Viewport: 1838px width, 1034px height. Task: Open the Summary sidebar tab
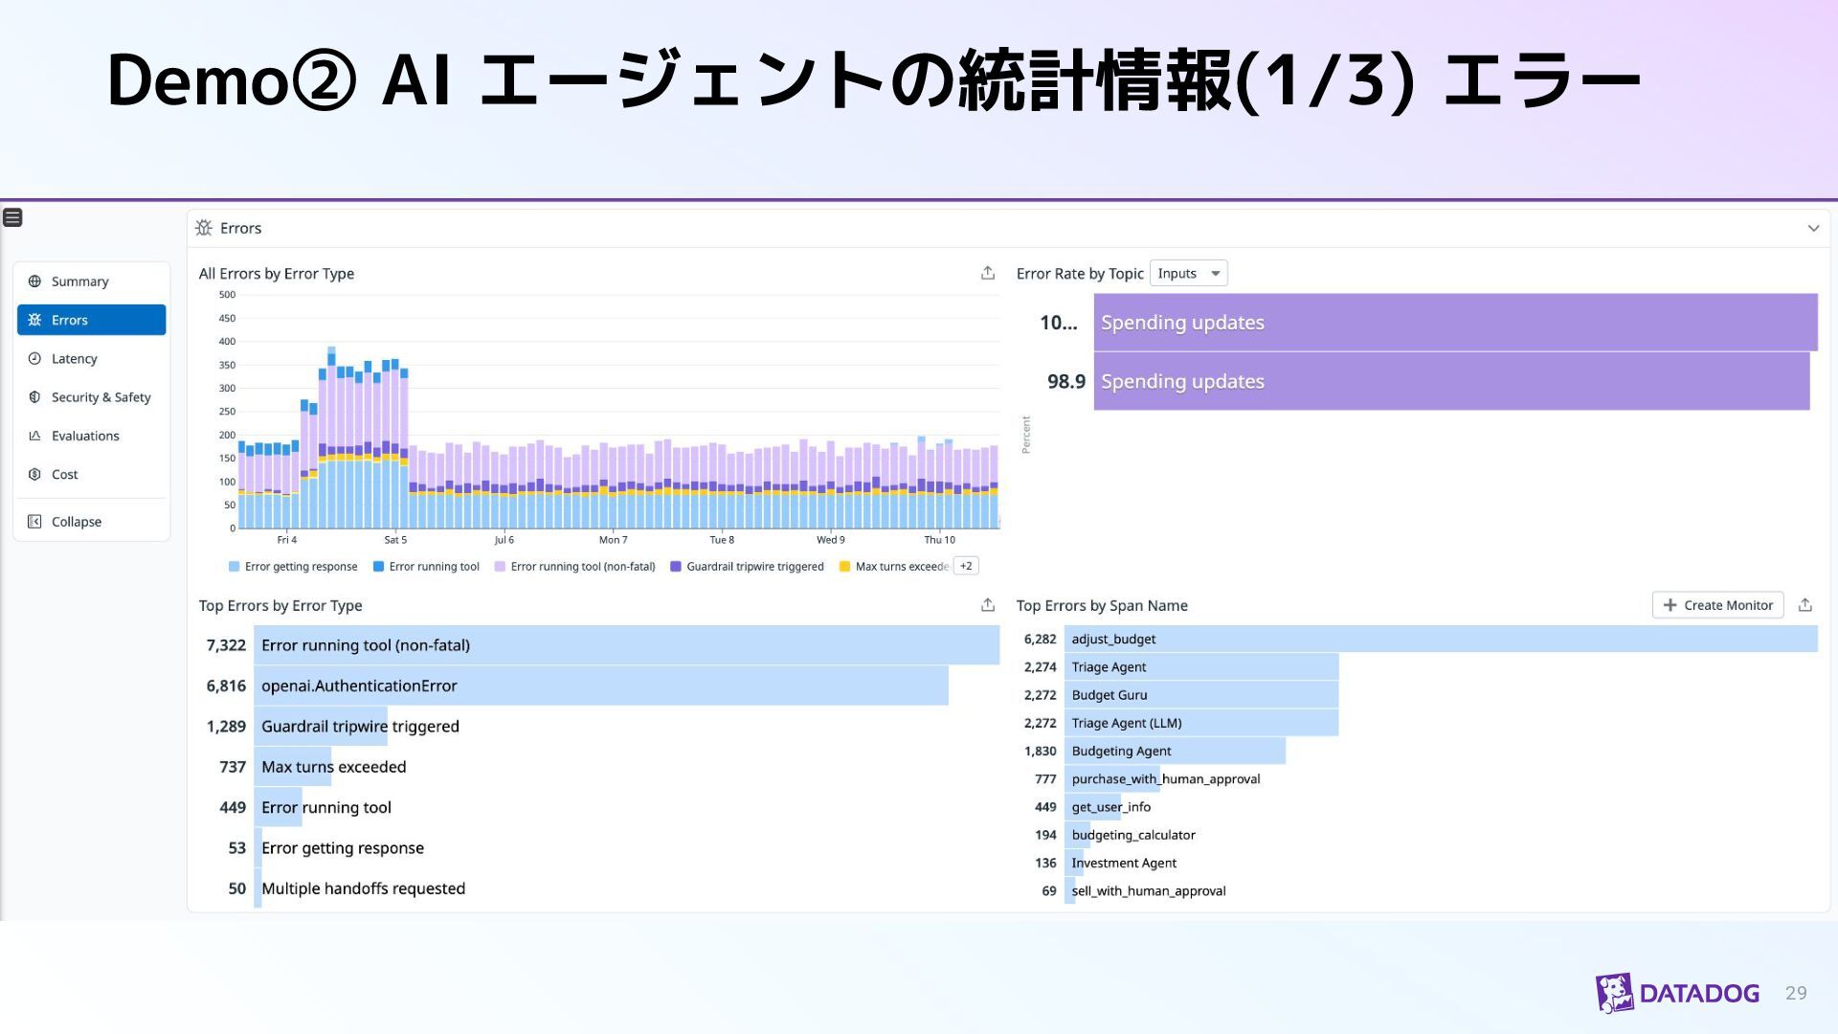[79, 281]
